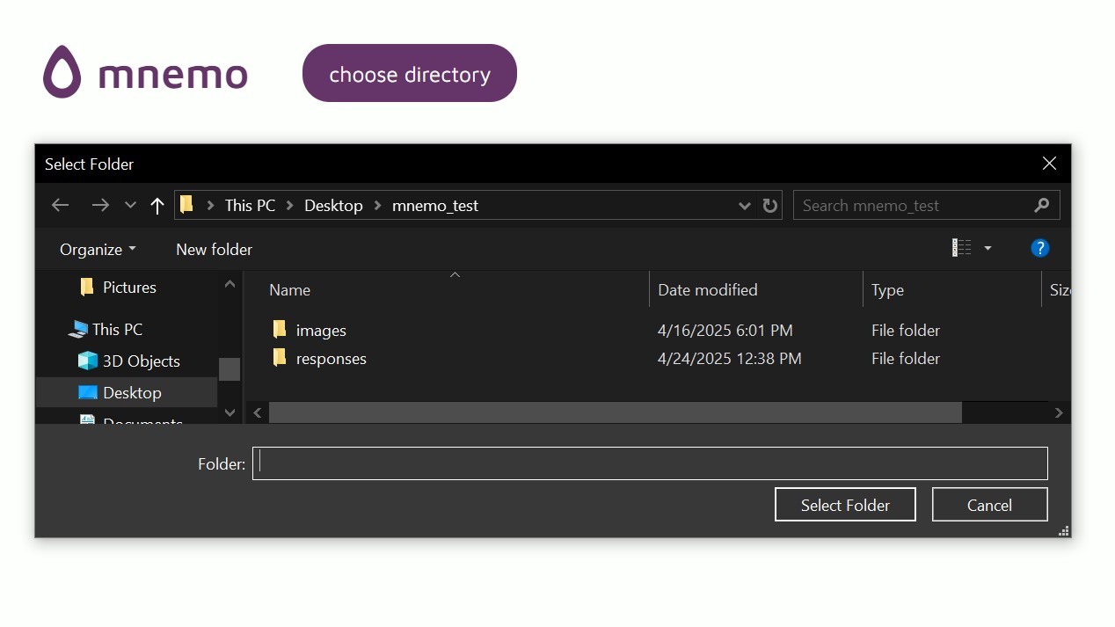Open the Organize menu
1115x627 pixels.
(97, 249)
